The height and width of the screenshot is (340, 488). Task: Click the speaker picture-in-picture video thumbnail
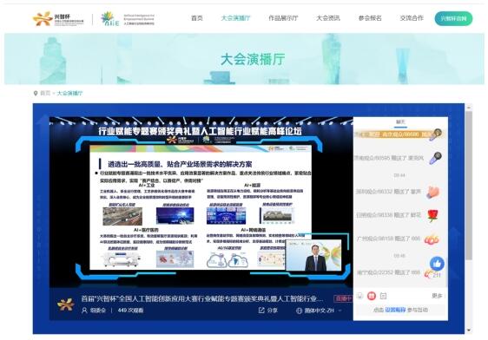point(313,255)
